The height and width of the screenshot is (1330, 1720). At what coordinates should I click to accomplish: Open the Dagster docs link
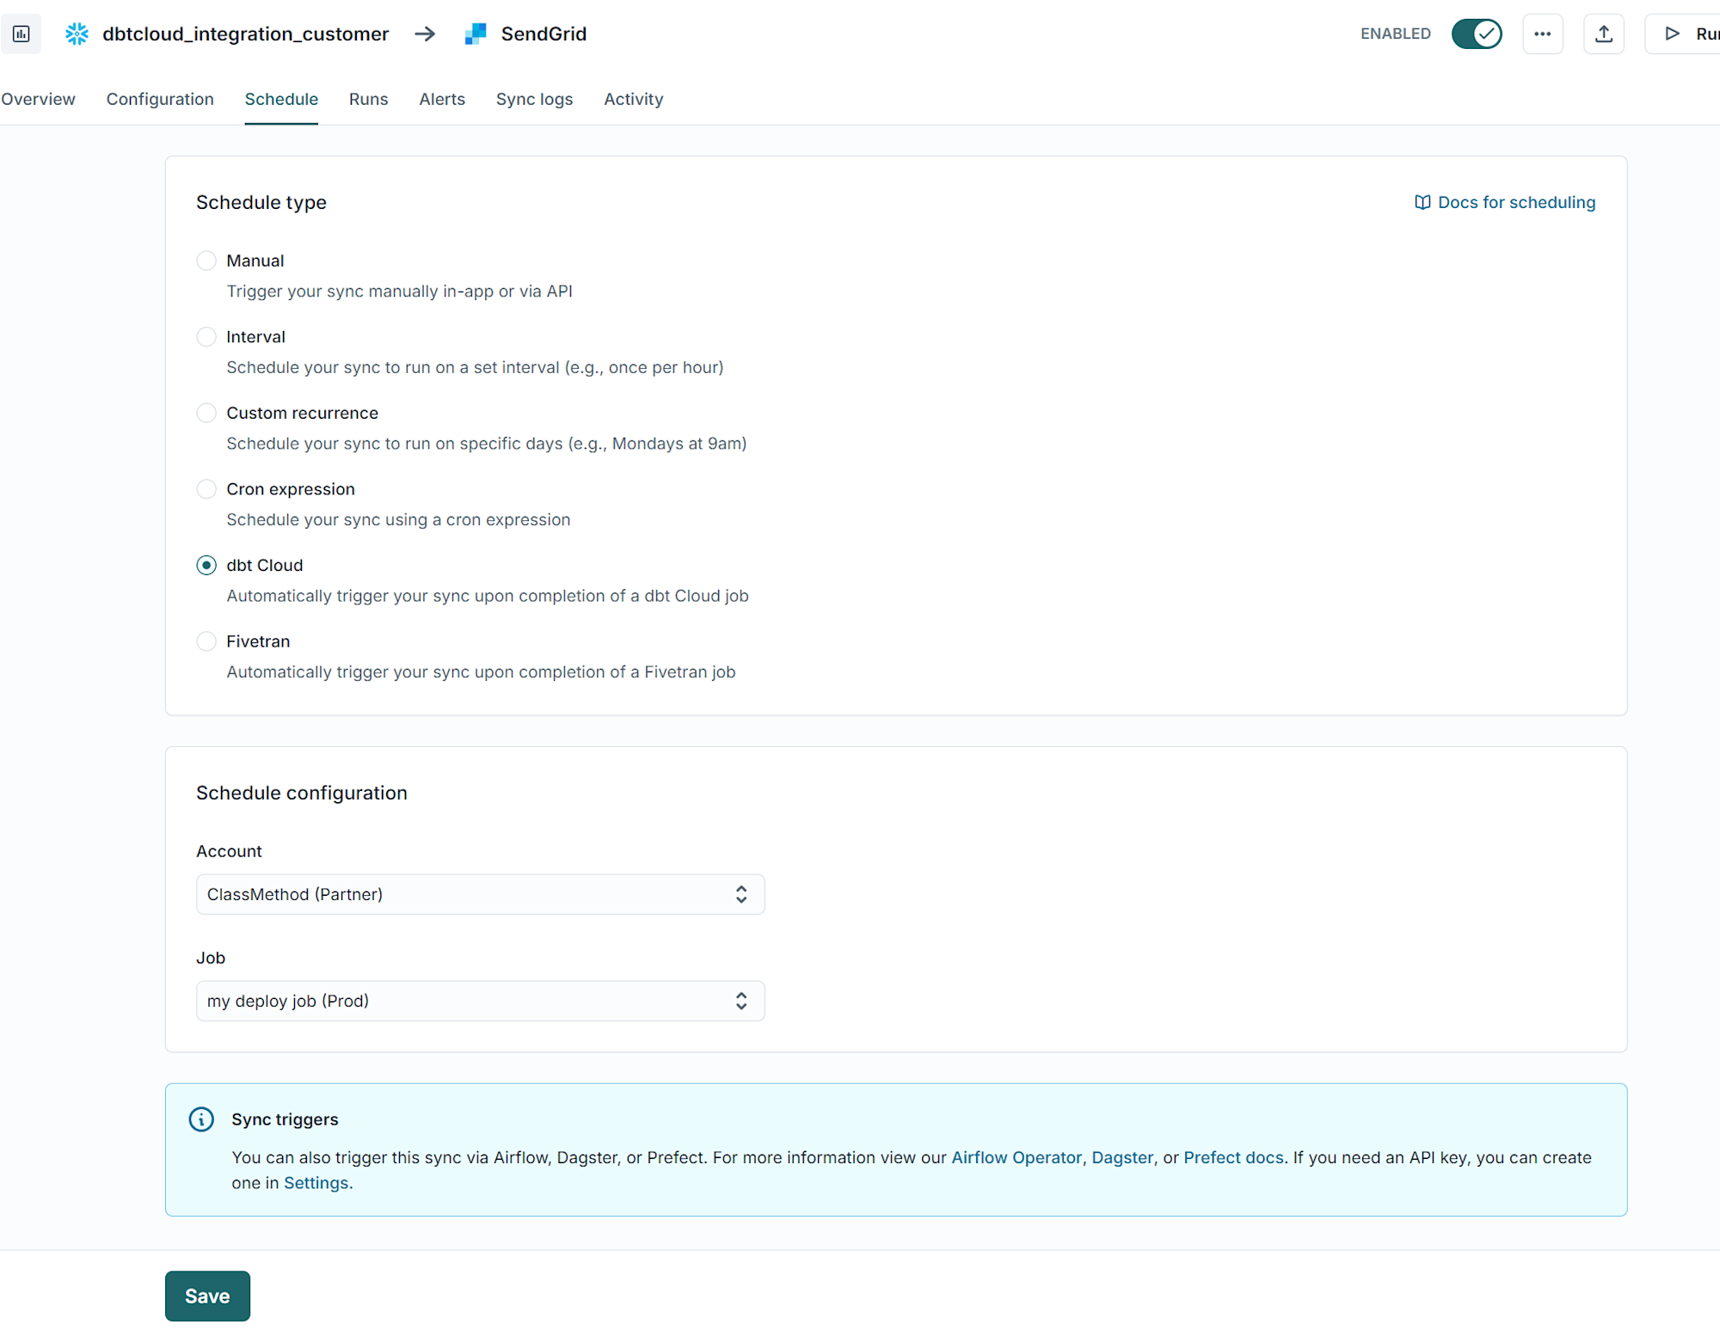coord(1122,1157)
